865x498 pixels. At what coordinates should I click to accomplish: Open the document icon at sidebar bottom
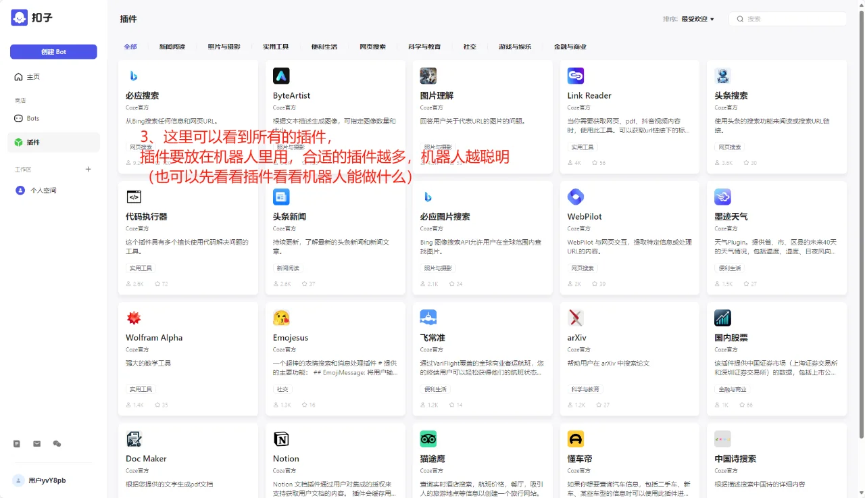(x=17, y=444)
